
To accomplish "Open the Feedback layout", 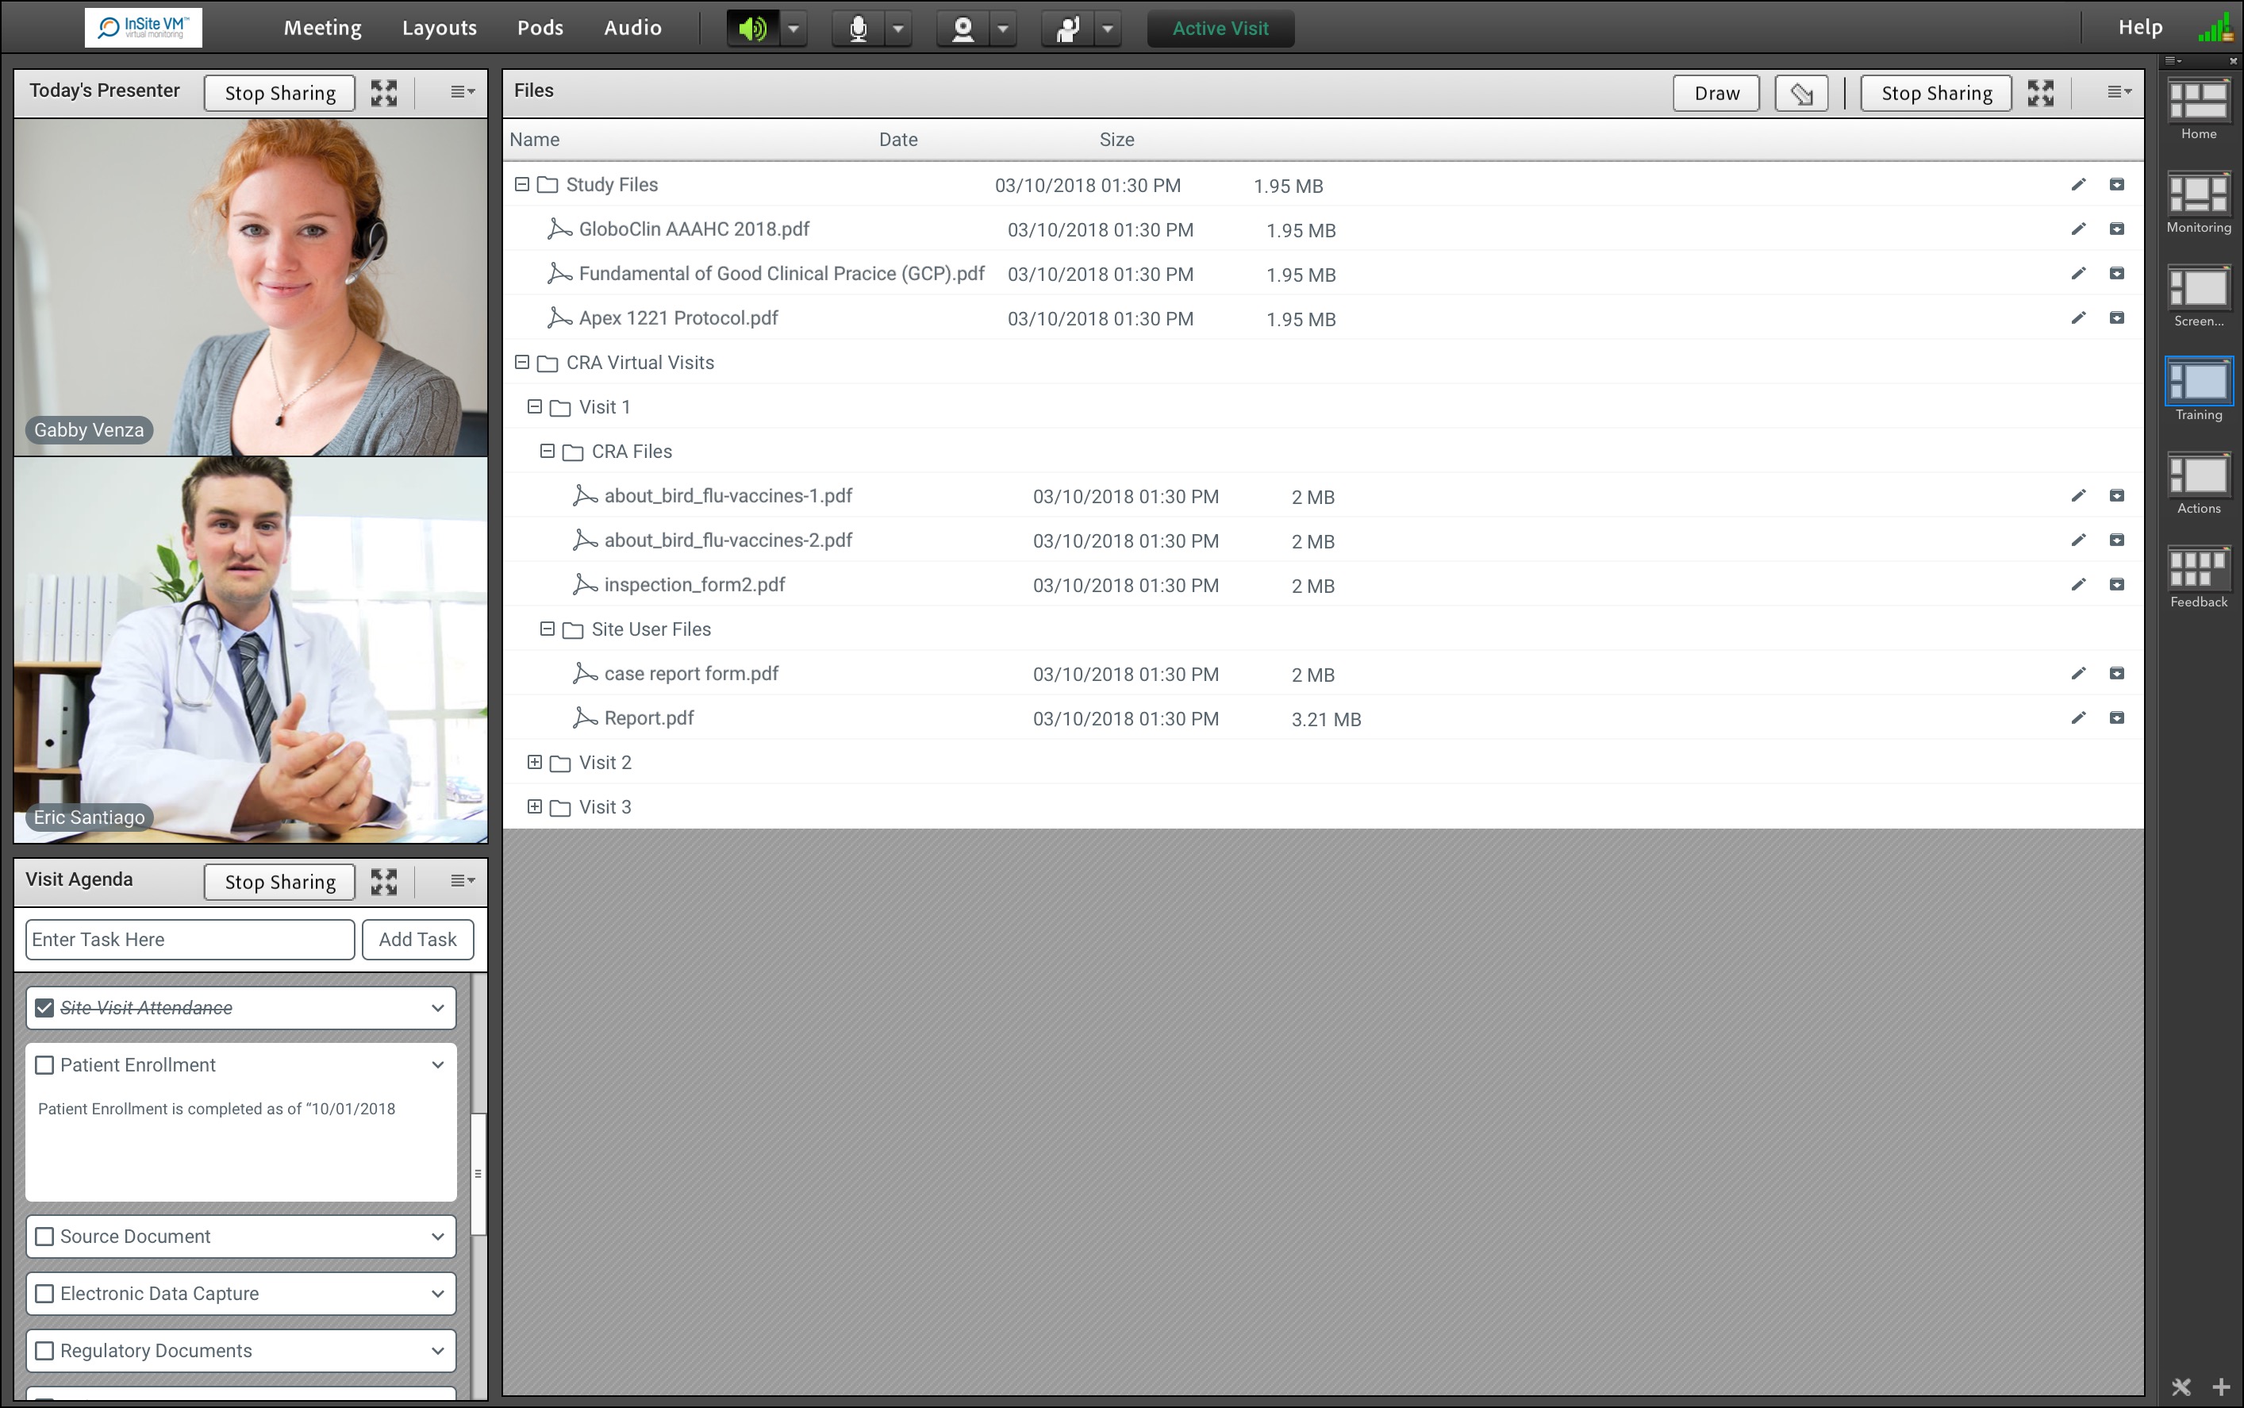I will pyautogui.click(x=2199, y=568).
